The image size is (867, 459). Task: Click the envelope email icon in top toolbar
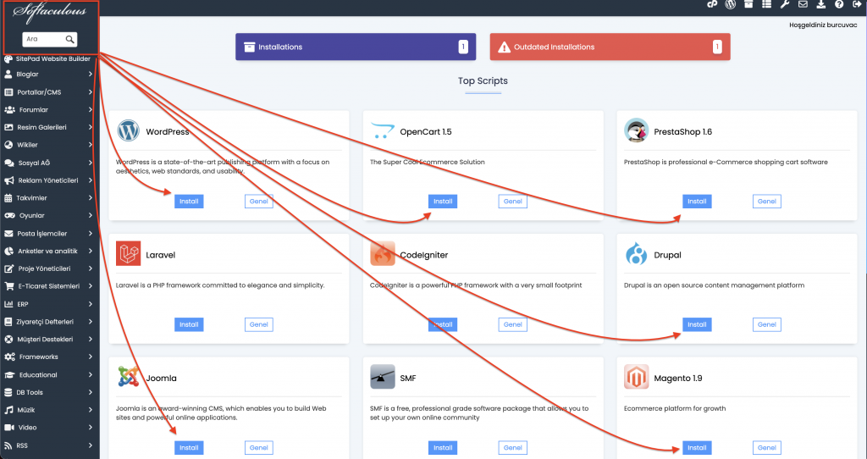pyautogui.click(x=802, y=5)
